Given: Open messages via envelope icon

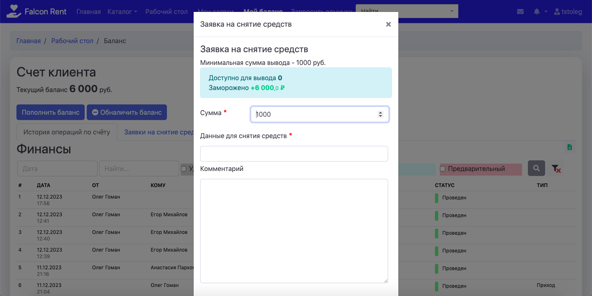Looking at the screenshot, I should point(520,12).
